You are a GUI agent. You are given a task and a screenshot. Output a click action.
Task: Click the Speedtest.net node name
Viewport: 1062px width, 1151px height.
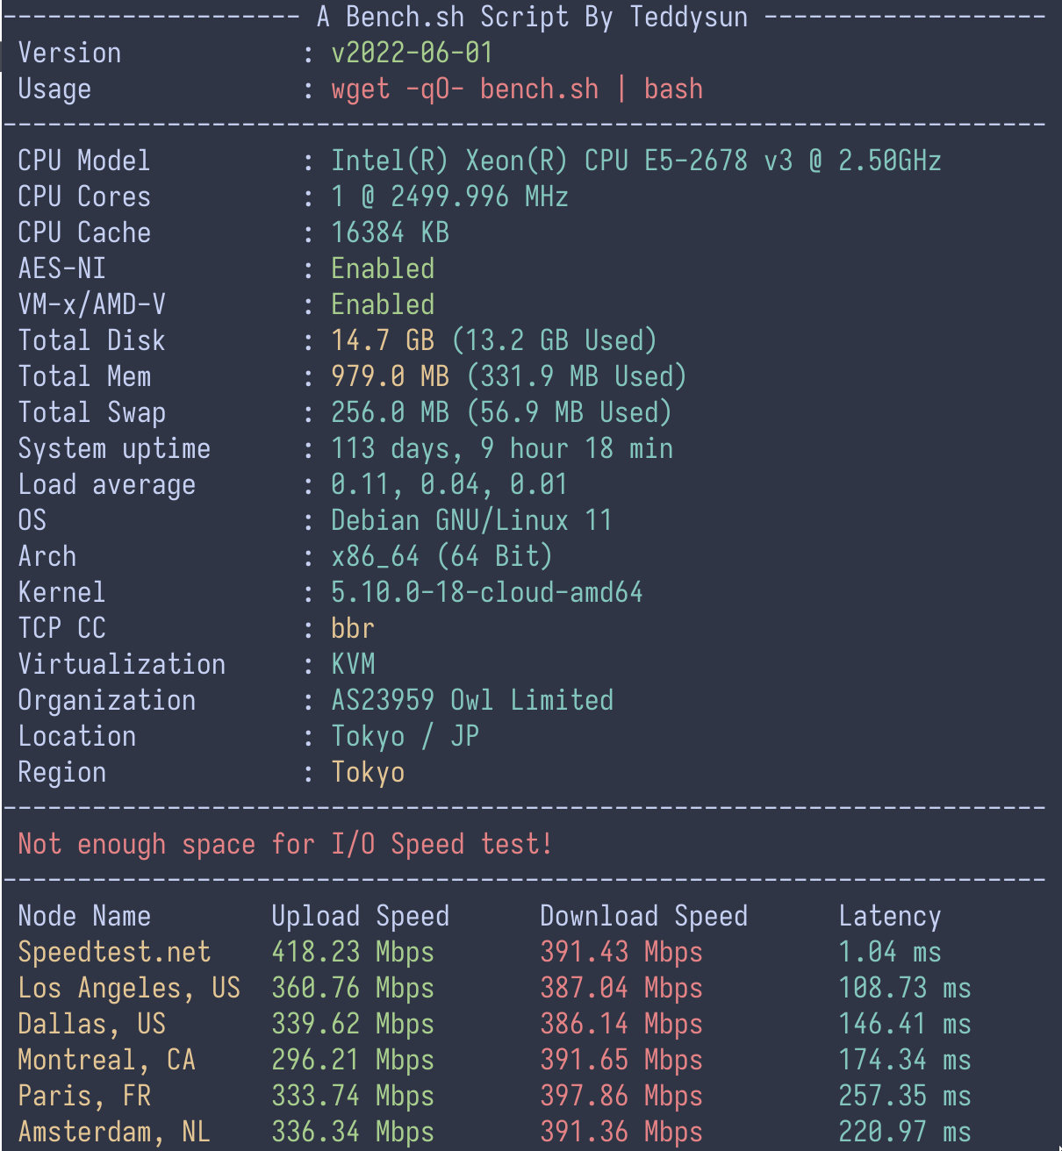114,952
